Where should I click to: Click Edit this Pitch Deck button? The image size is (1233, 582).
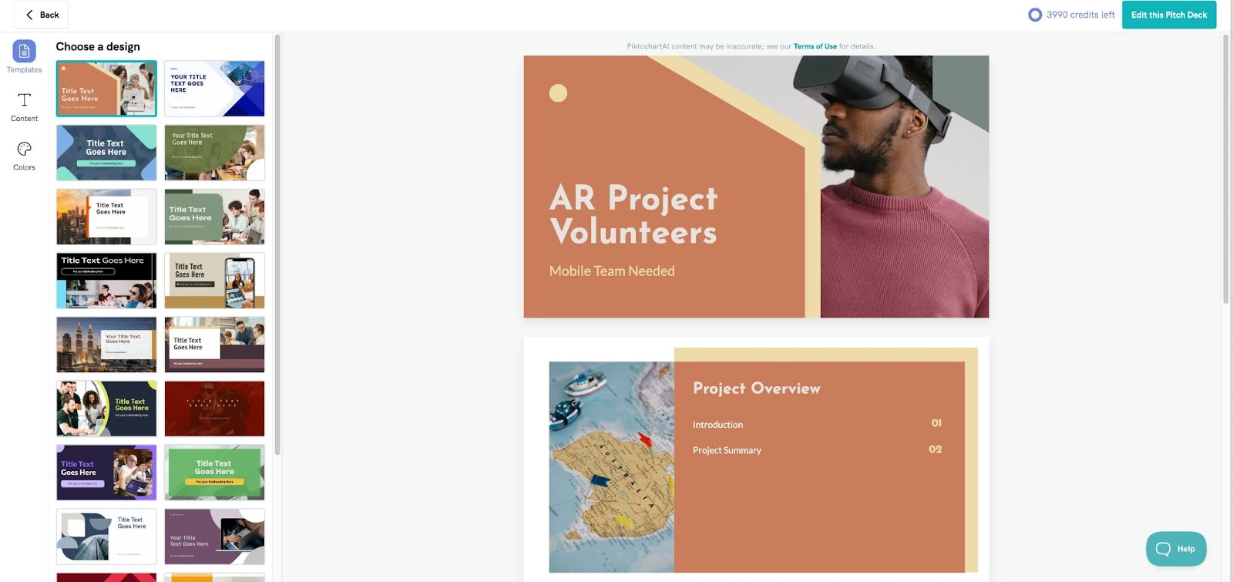coord(1169,15)
